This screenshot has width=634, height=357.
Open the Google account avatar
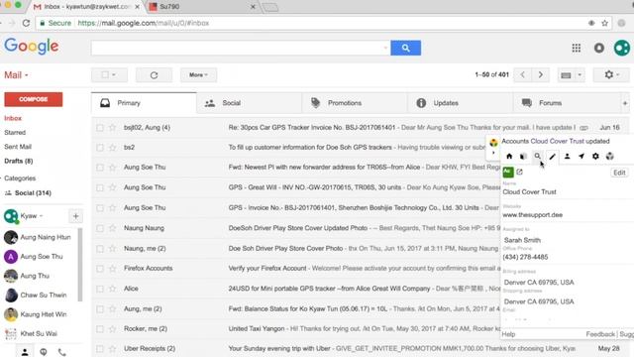622,48
